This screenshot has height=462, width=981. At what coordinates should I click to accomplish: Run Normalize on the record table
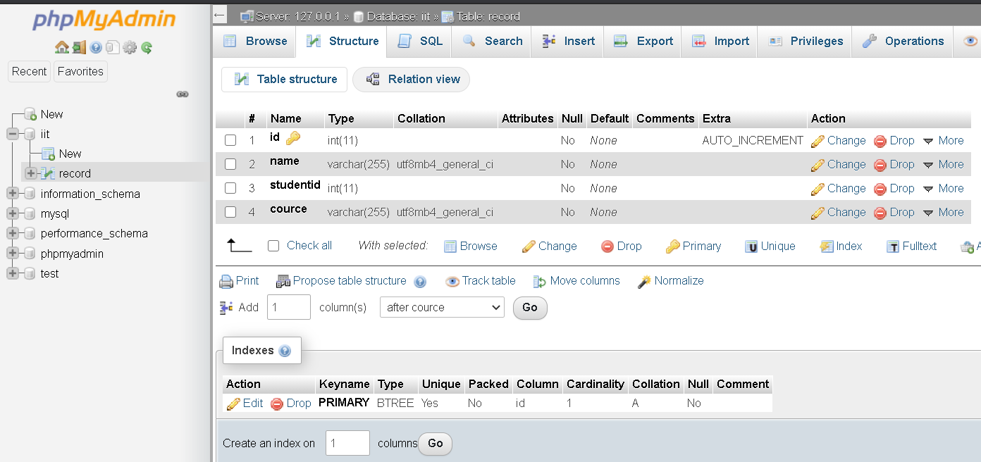(x=670, y=280)
